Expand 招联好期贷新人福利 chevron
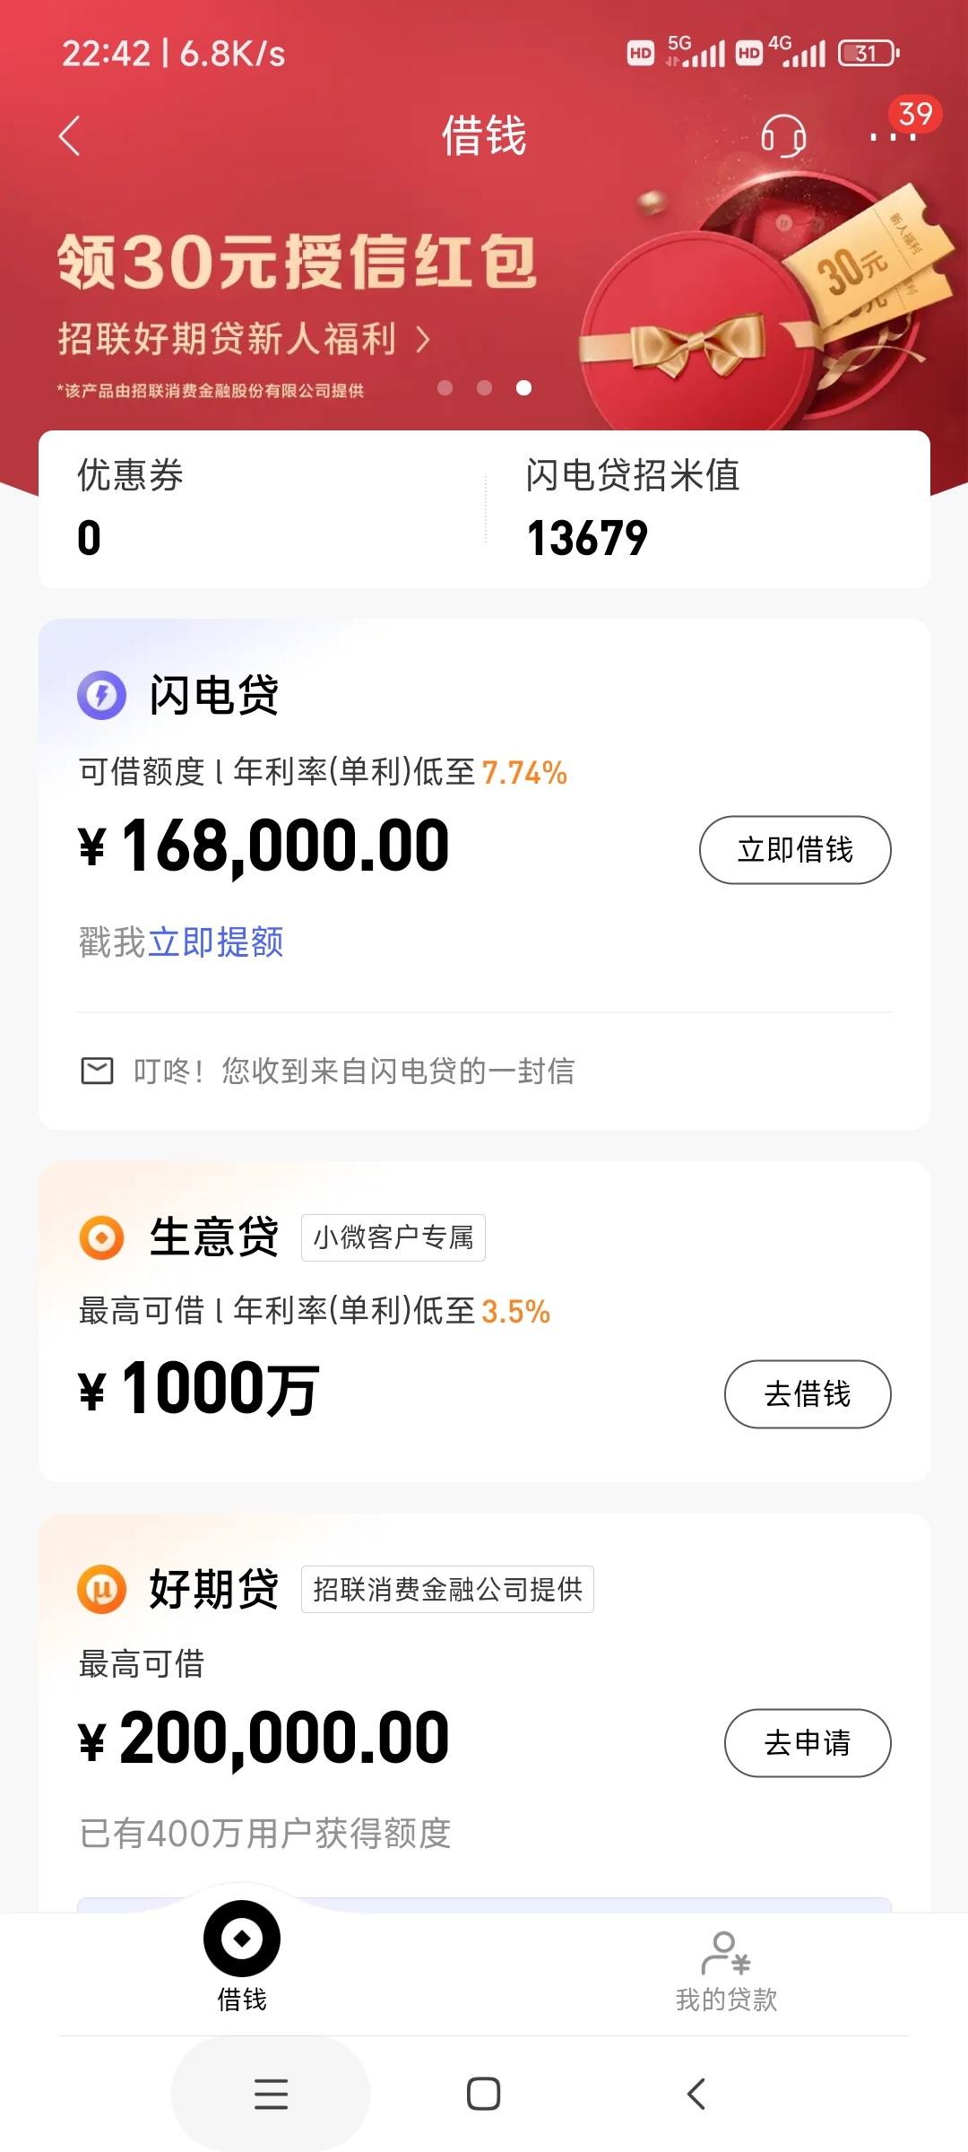968x2152 pixels. pyautogui.click(x=423, y=340)
